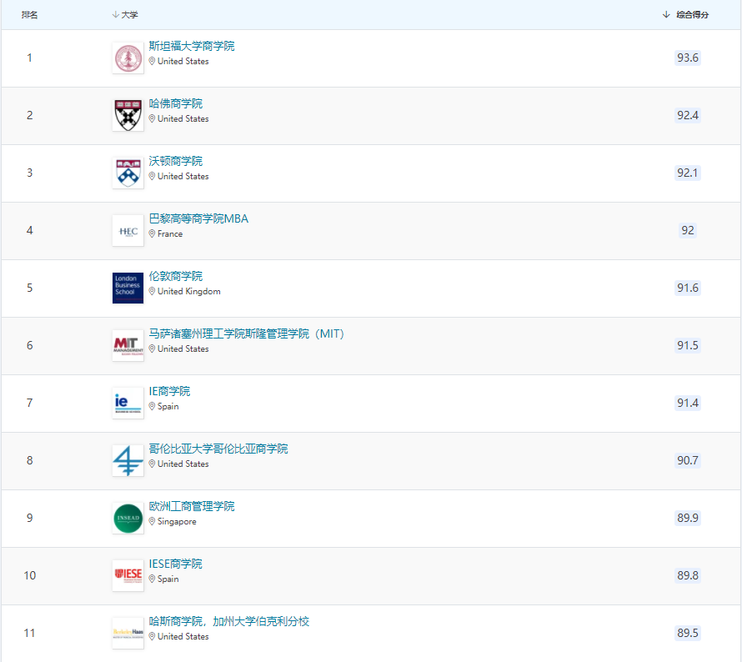This screenshot has width=742, height=662.
Task: Open the 马萨诸塞州理工学院斯隆管理学院 link
Action: tap(246, 334)
